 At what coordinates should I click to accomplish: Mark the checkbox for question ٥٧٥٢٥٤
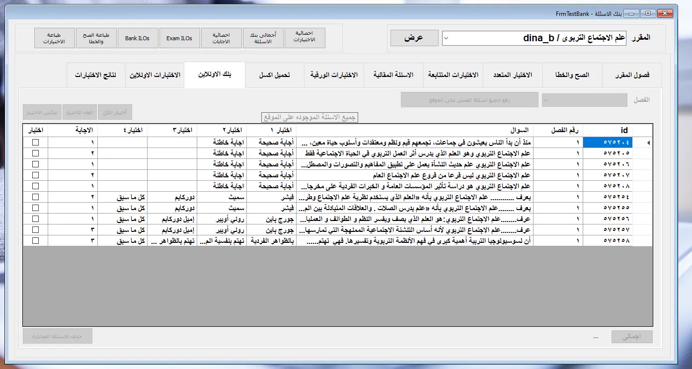(35, 197)
